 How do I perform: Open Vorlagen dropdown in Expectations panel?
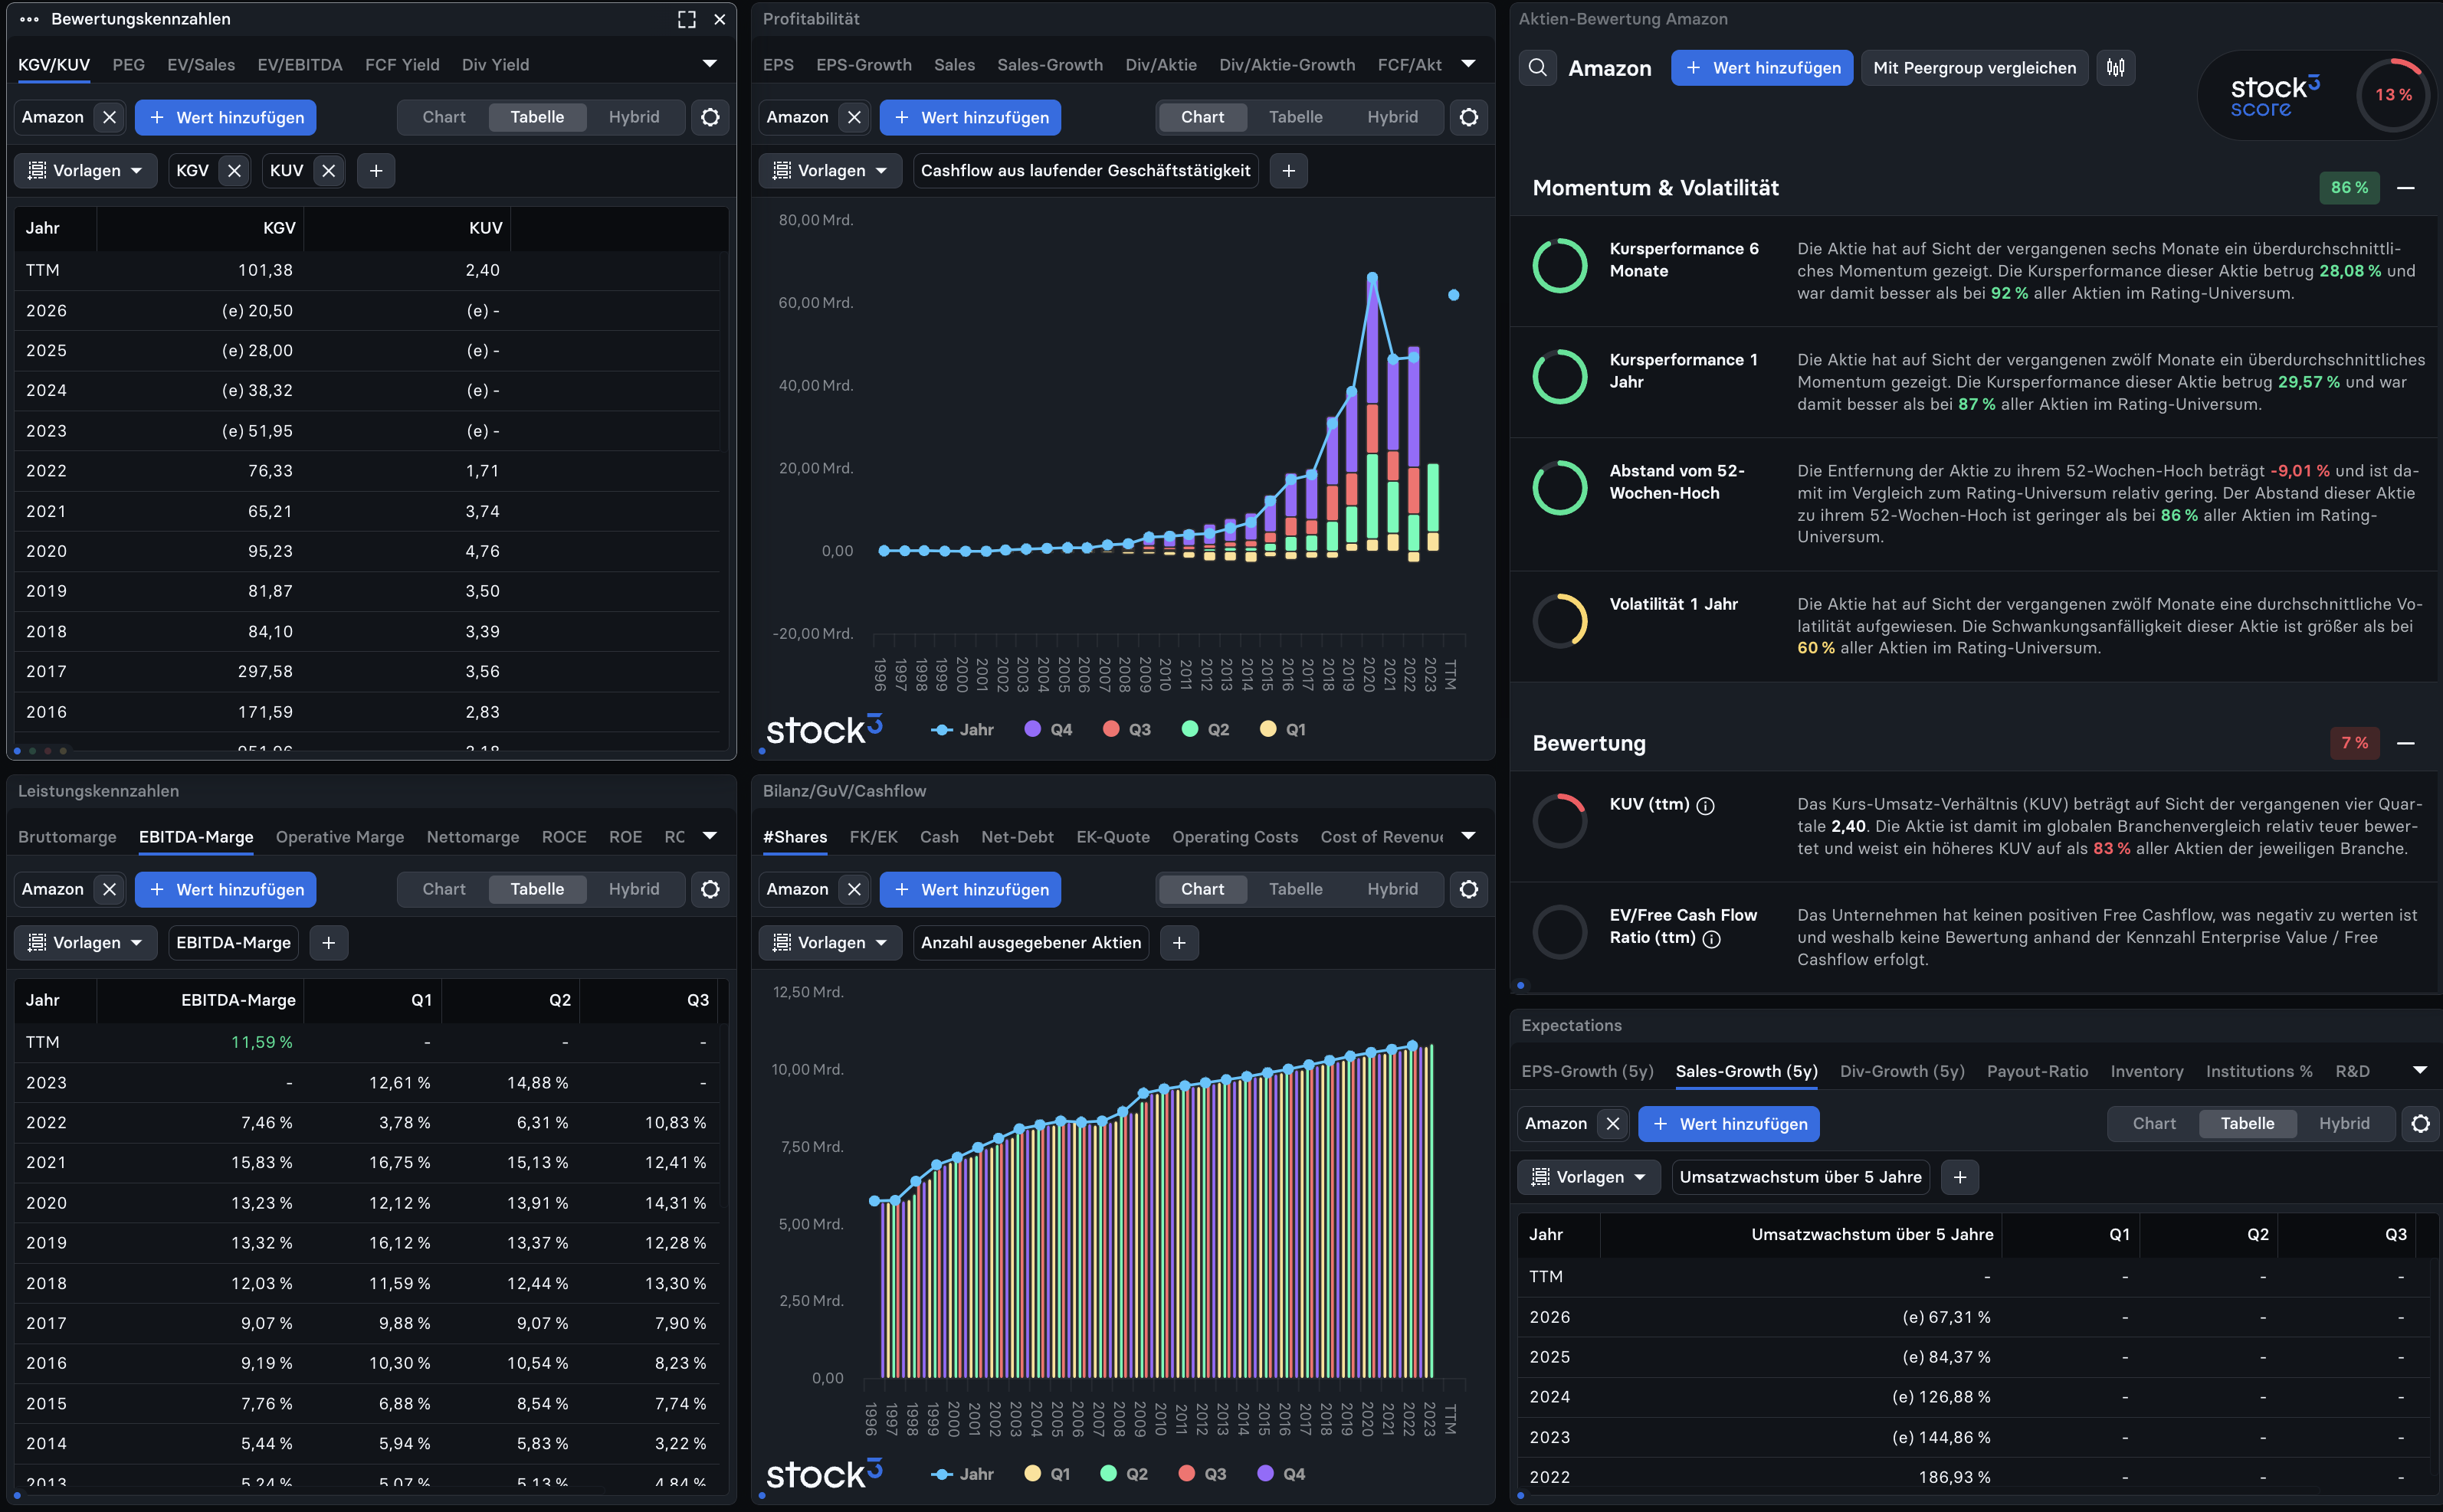1589,1177
